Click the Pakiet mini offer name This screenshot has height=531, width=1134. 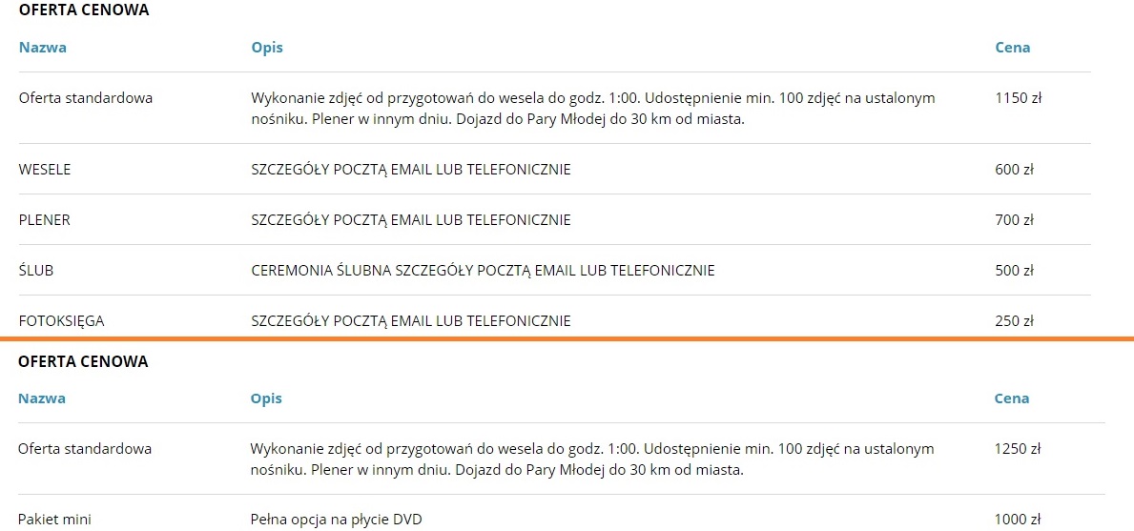(54, 520)
